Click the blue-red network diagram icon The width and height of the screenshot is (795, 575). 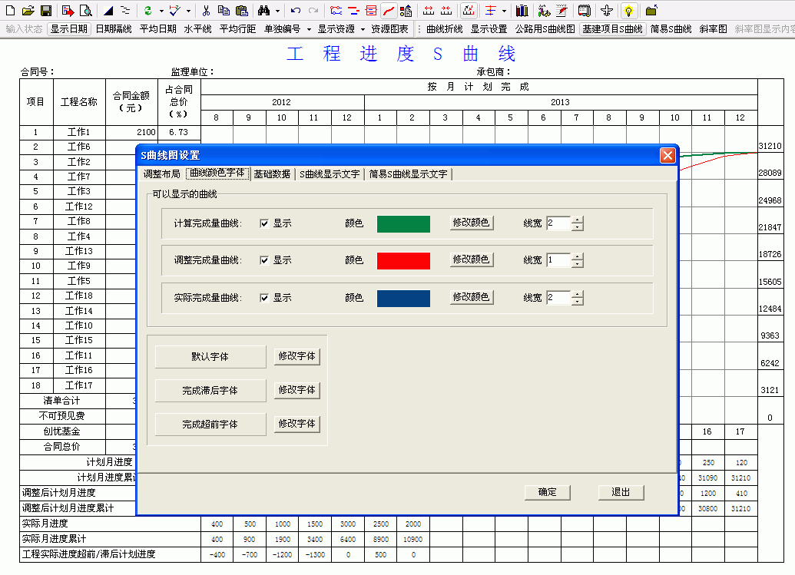336,10
